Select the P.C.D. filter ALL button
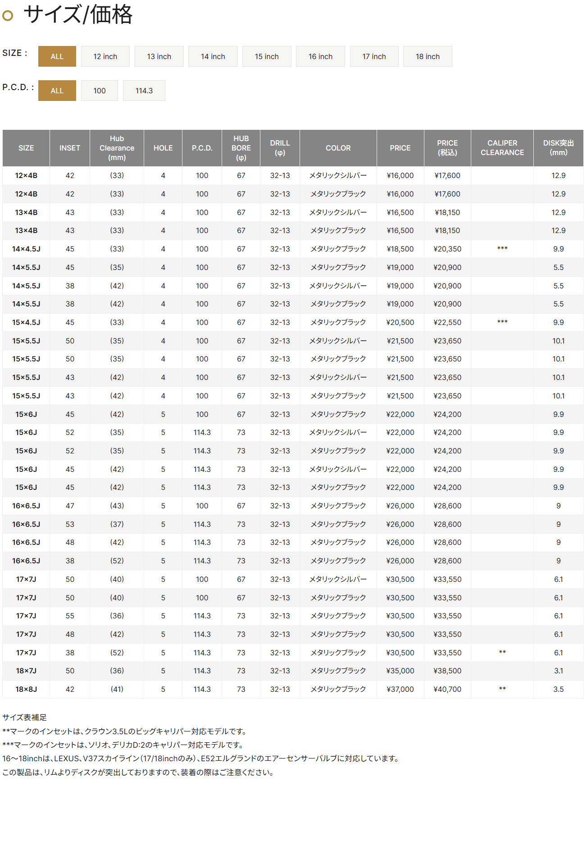 tap(57, 91)
